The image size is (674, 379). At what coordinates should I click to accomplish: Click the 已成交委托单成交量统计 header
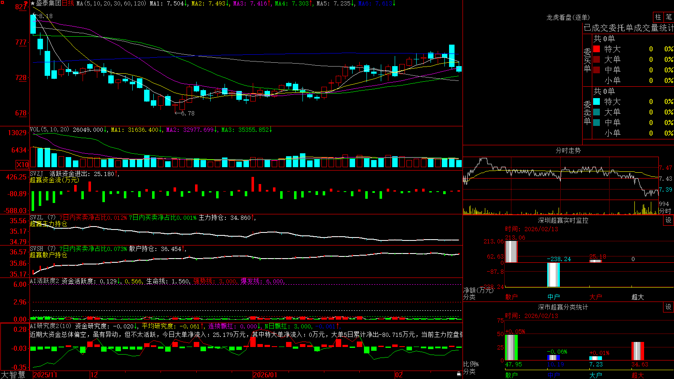coord(629,28)
